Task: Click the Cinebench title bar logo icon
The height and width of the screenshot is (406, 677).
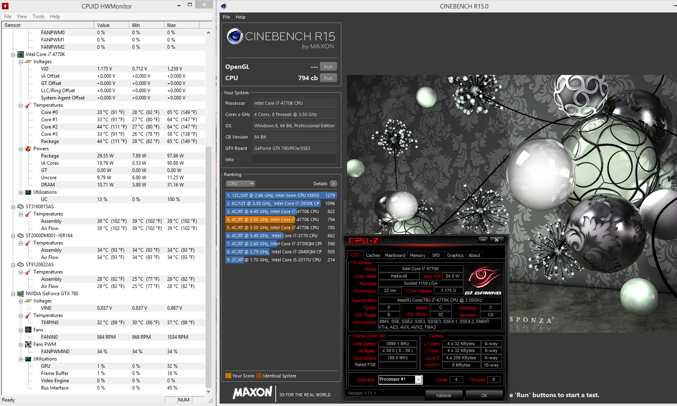Action: click(x=224, y=6)
